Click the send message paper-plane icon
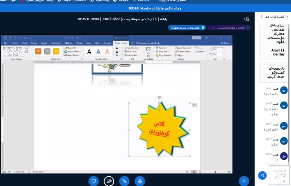The height and width of the screenshot is (186, 291). [x=262, y=175]
